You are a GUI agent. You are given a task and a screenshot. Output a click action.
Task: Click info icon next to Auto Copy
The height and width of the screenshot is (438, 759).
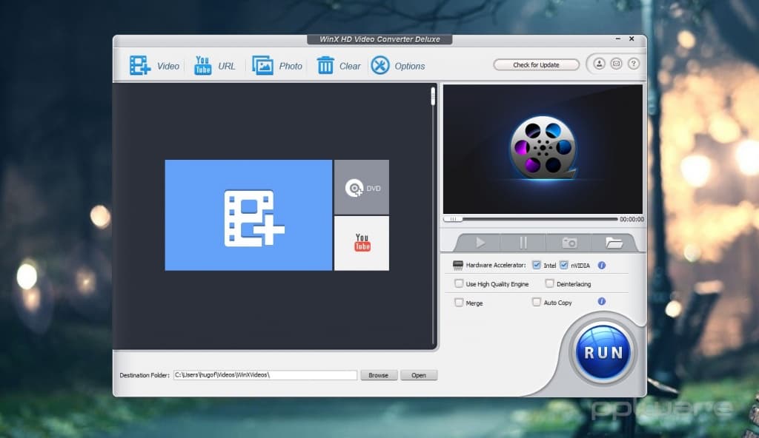tap(602, 301)
